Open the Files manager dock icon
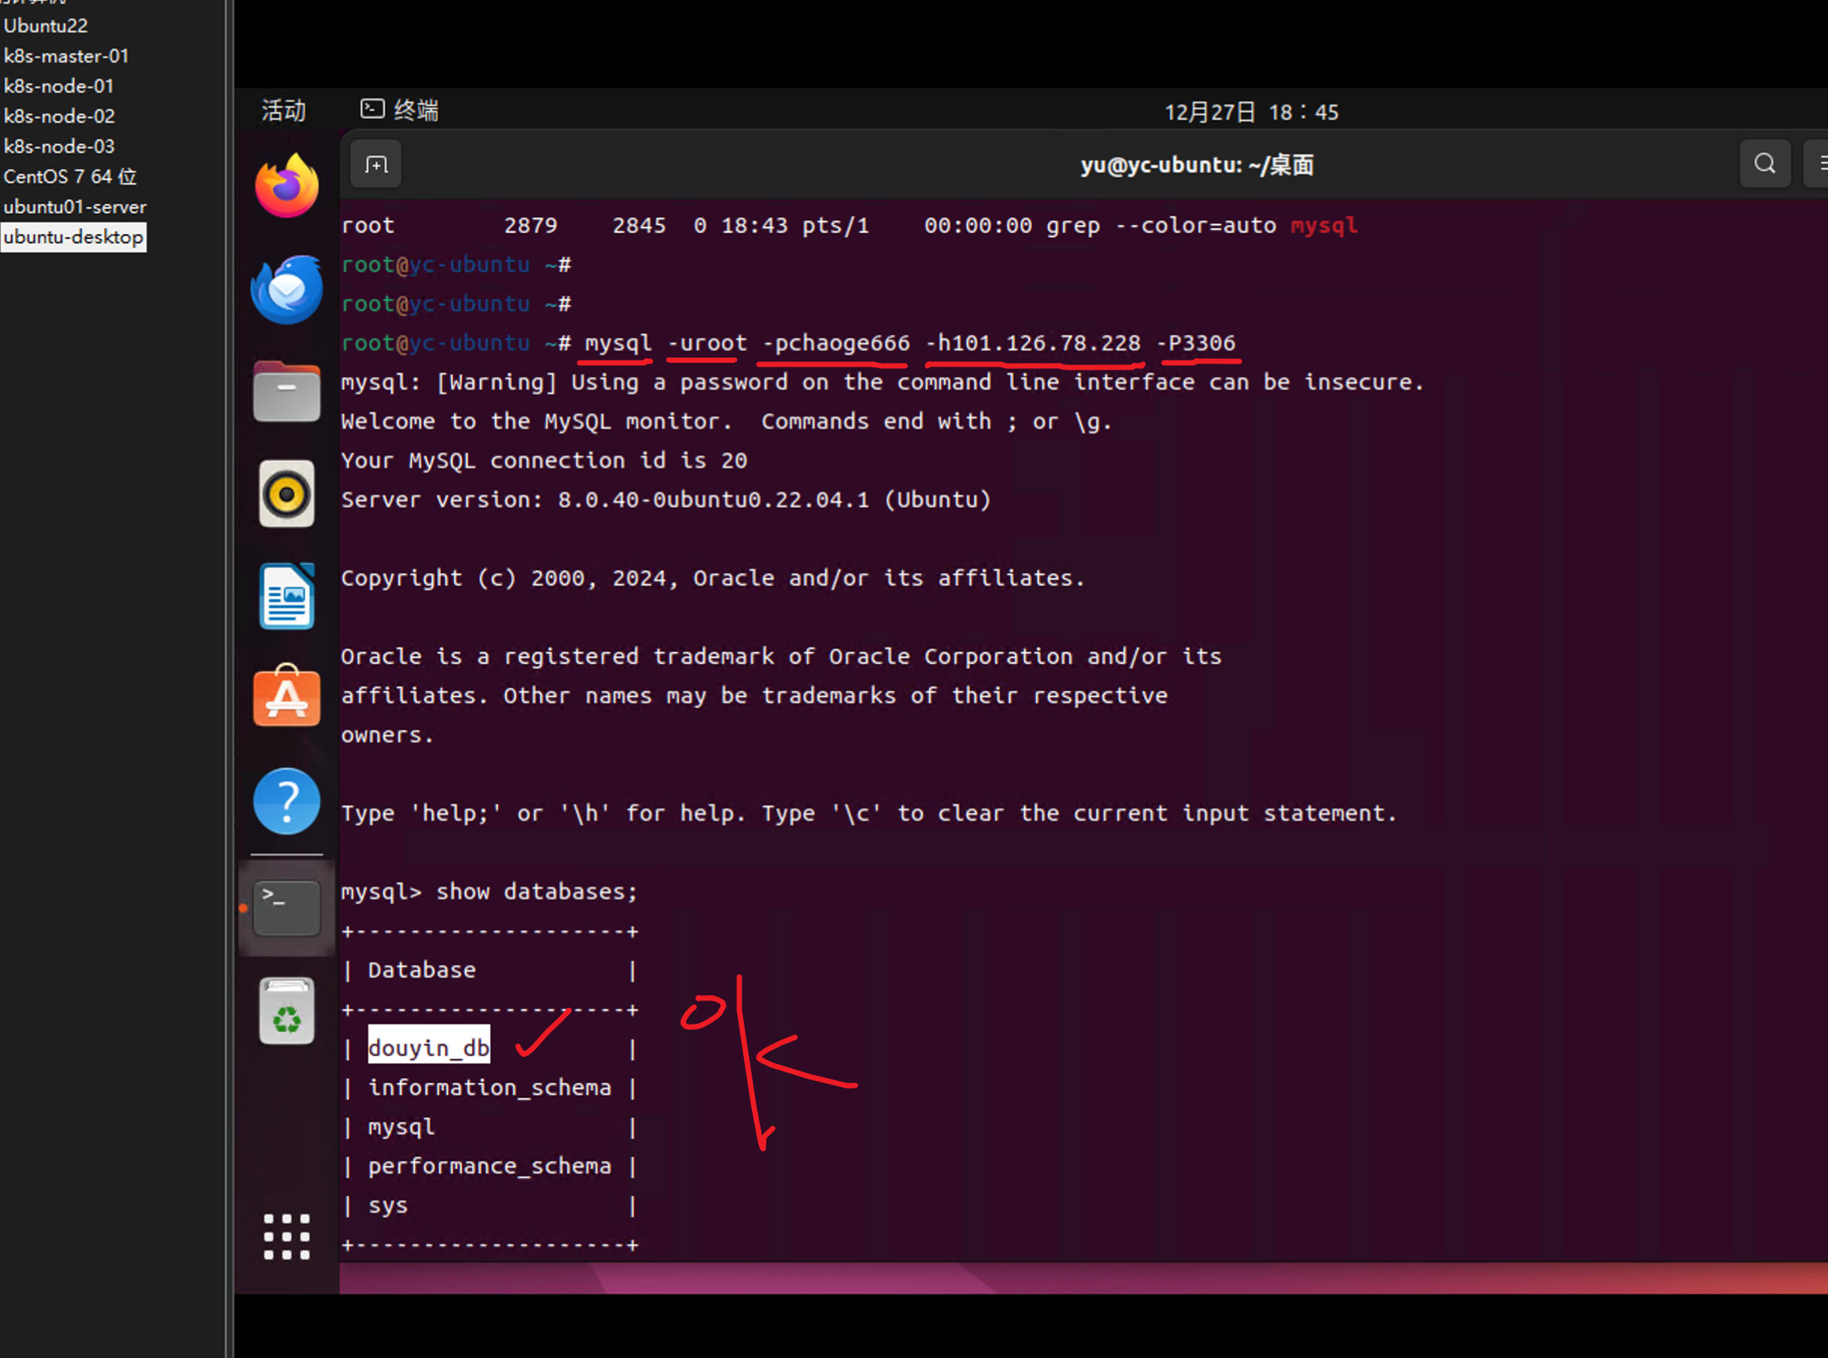The height and width of the screenshot is (1358, 1828). 286,392
